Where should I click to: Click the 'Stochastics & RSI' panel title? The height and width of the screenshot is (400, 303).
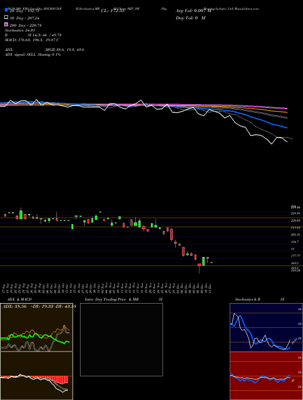point(259,299)
